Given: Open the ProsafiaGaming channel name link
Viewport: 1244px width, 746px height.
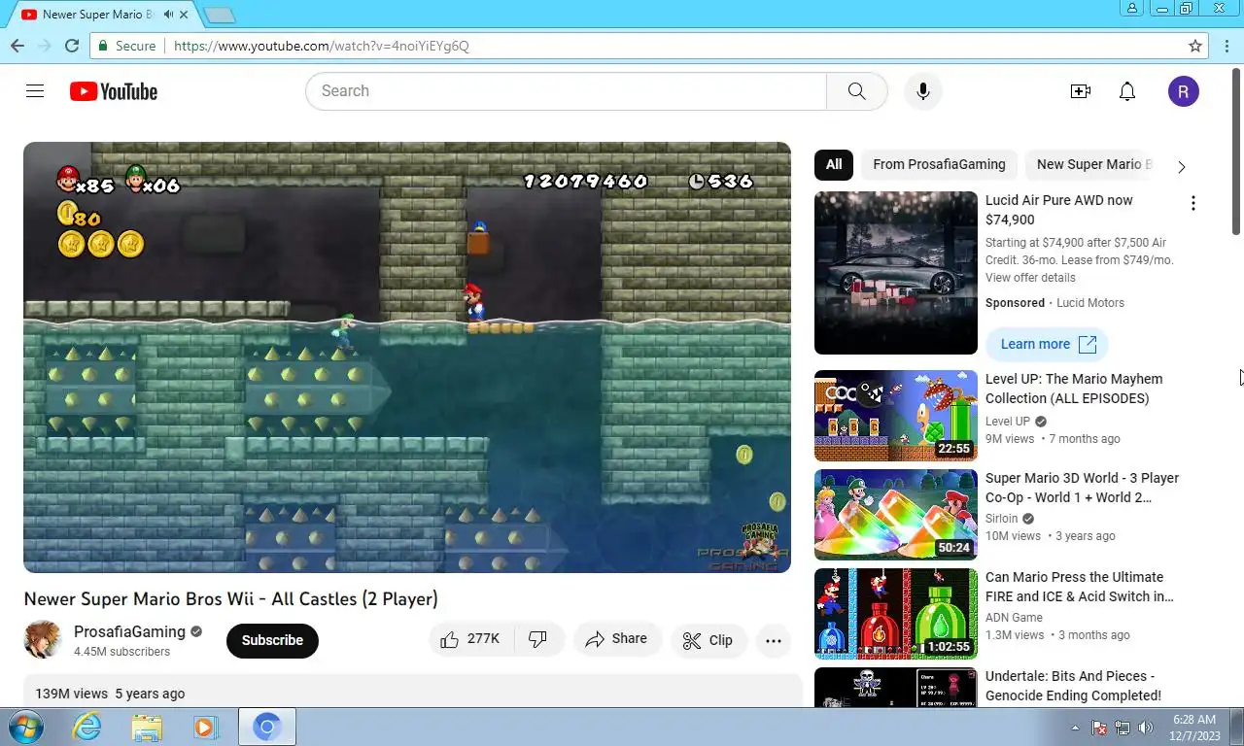Looking at the screenshot, I should [129, 631].
